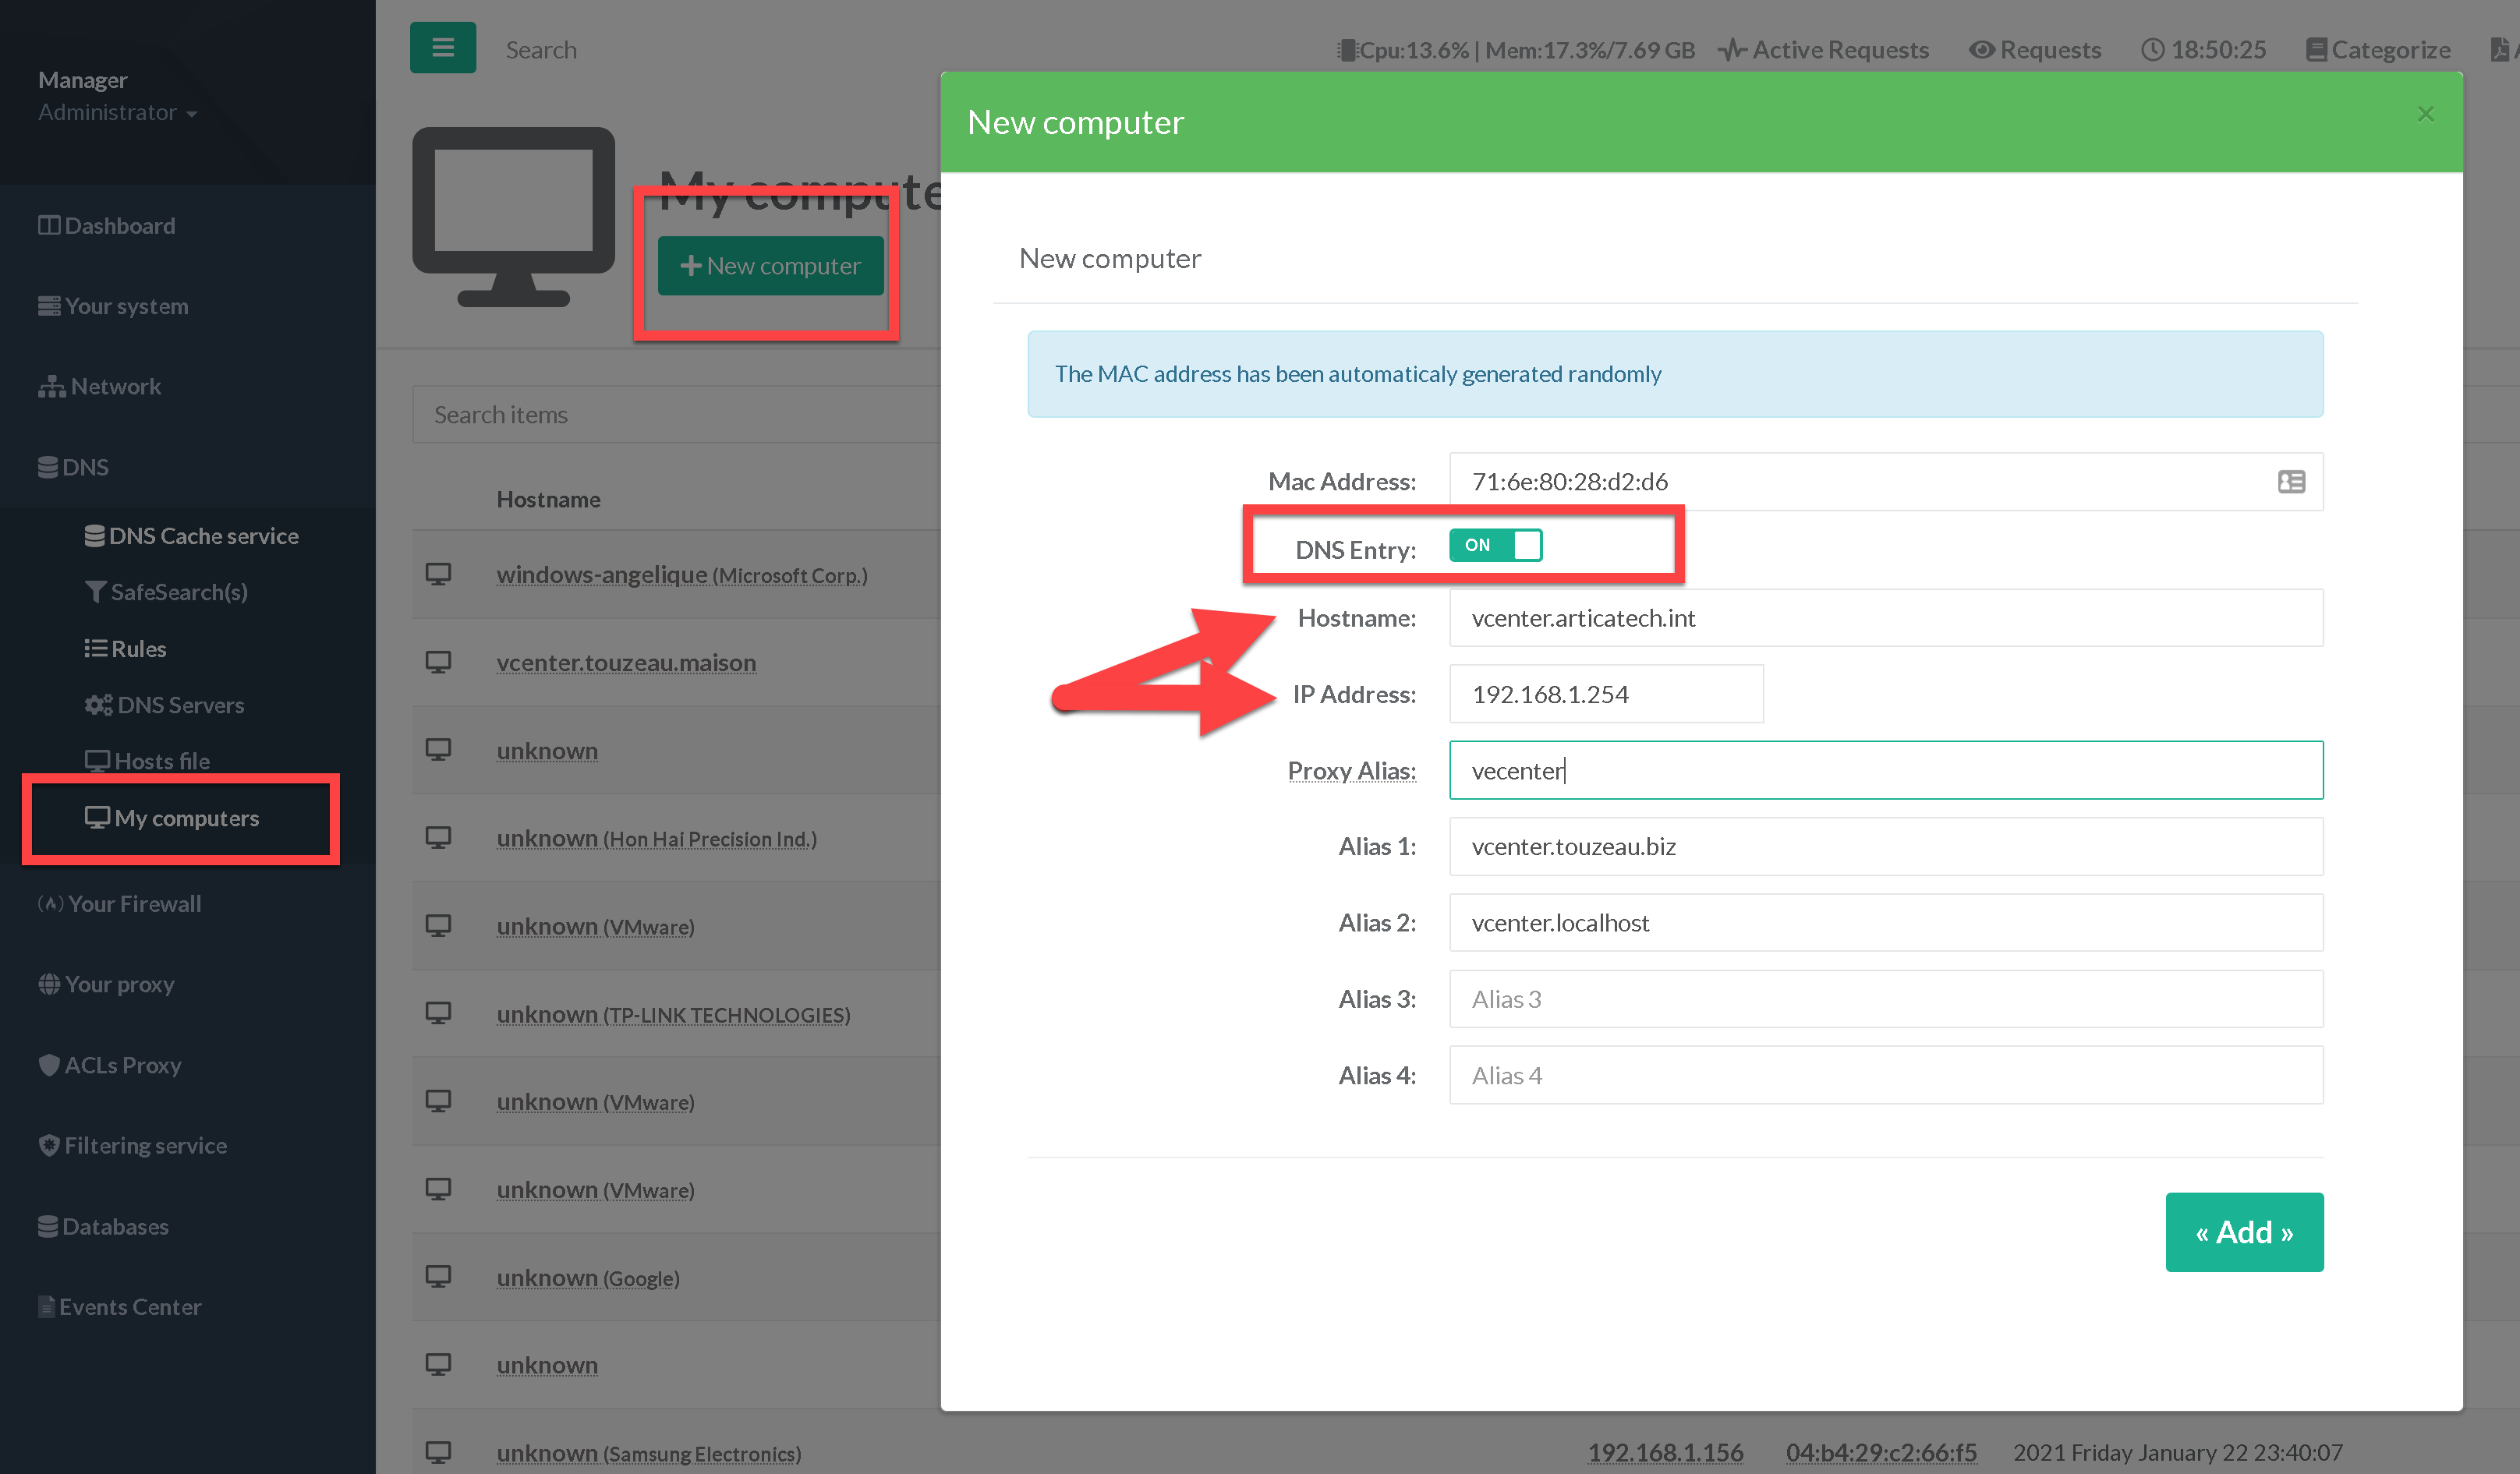Click the Categorize icon in top bar
This screenshot has height=1474, width=2520.
[x=2316, y=50]
